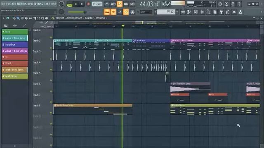Toggle mute dot for Track 5
Viewport: 264px width, 148px height.
pos(51,81)
